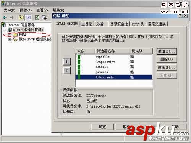The height and width of the screenshot is (143, 191).
Task: Click green status arrow for sspifilt
Action: pyautogui.click(x=79, y=57)
